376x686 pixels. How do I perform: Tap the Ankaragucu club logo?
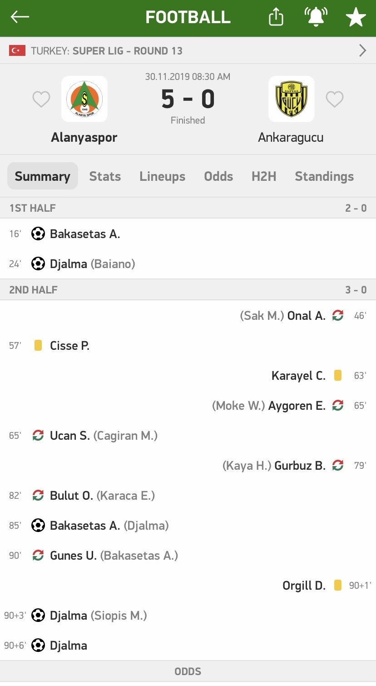click(292, 99)
